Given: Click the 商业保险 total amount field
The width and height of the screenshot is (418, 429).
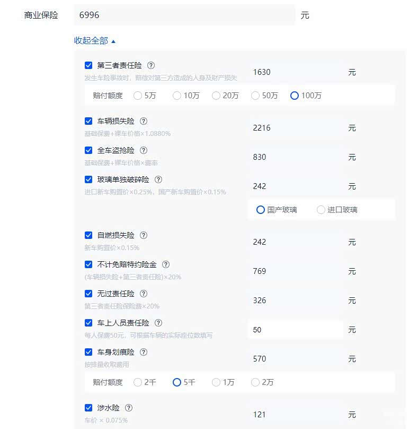Looking at the screenshot, I should point(184,15).
